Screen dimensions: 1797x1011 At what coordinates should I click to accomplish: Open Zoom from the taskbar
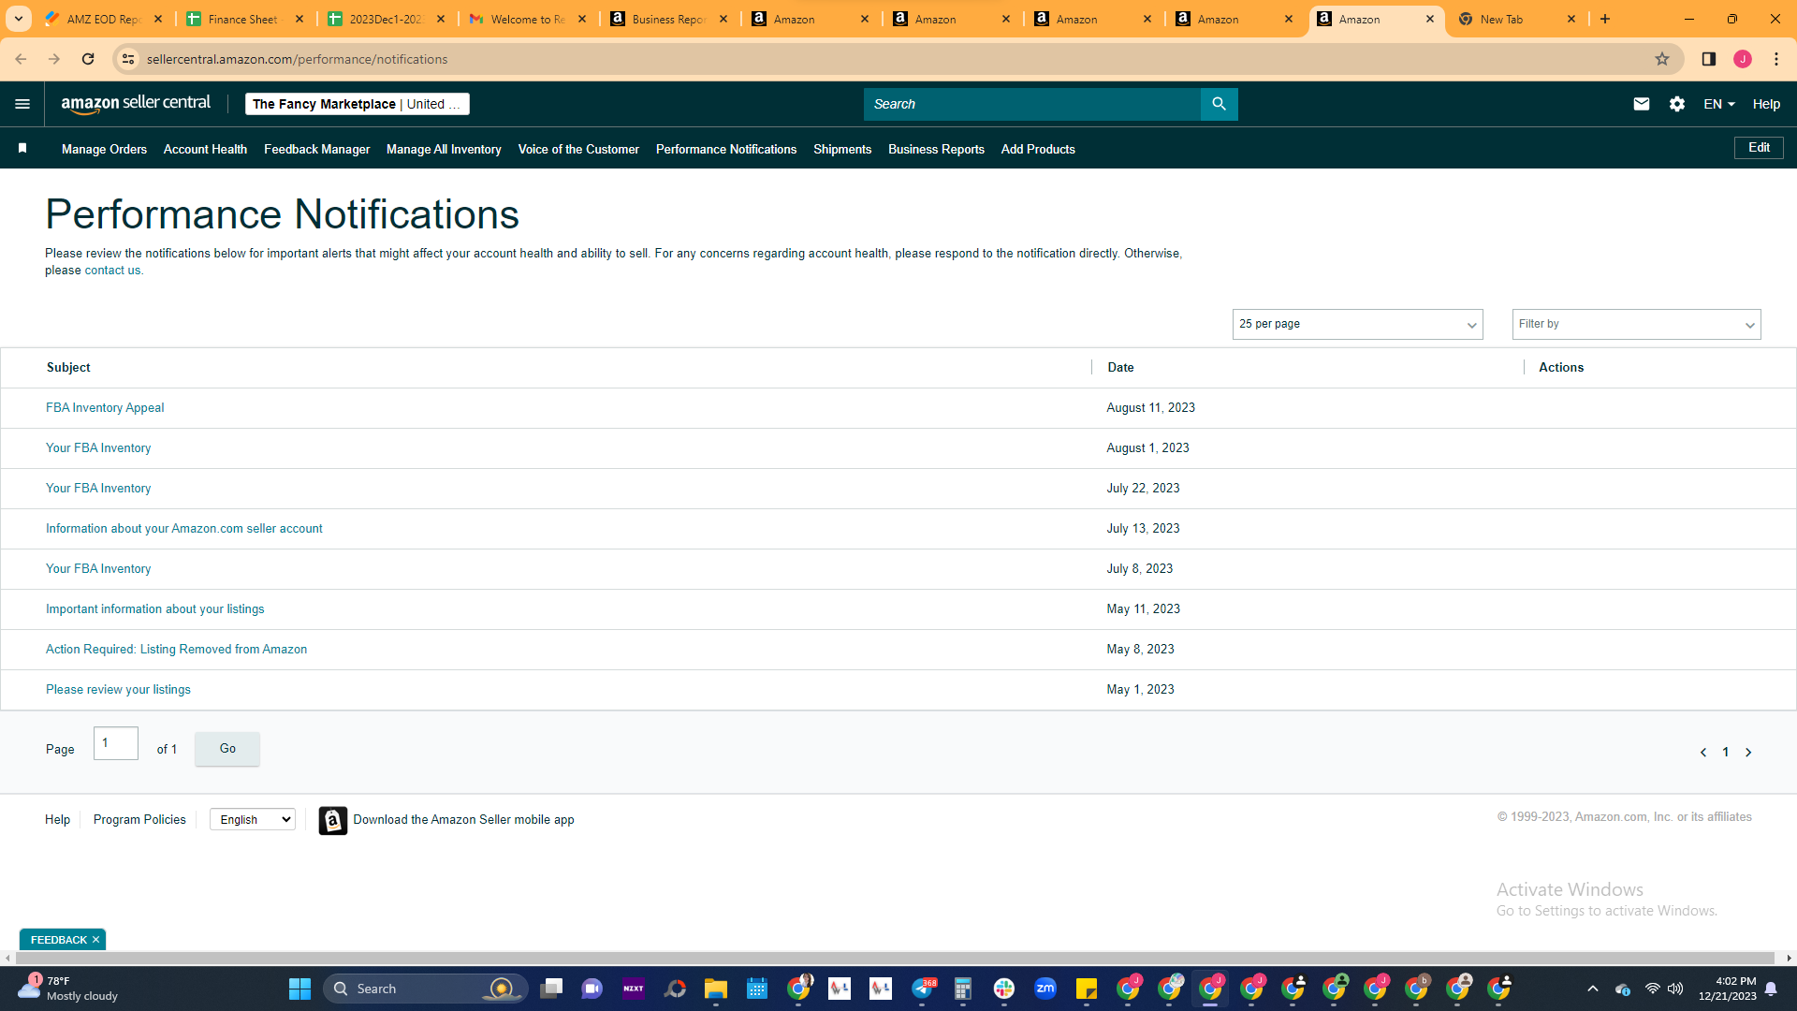pos(1045,989)
